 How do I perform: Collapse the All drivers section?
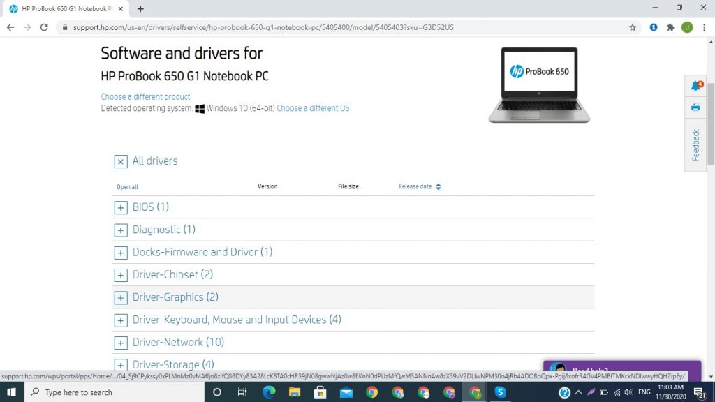tap(121, 161)
